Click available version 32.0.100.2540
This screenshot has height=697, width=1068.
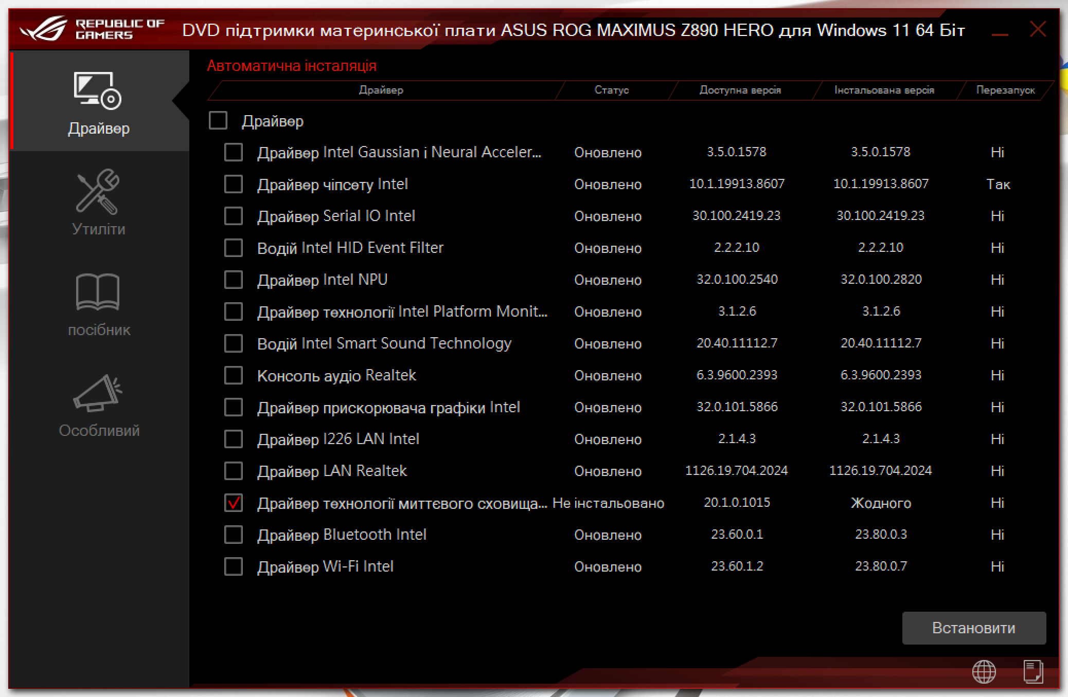[737, 279]
